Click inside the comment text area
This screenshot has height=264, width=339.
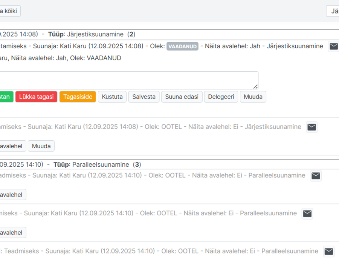[129, 80]
